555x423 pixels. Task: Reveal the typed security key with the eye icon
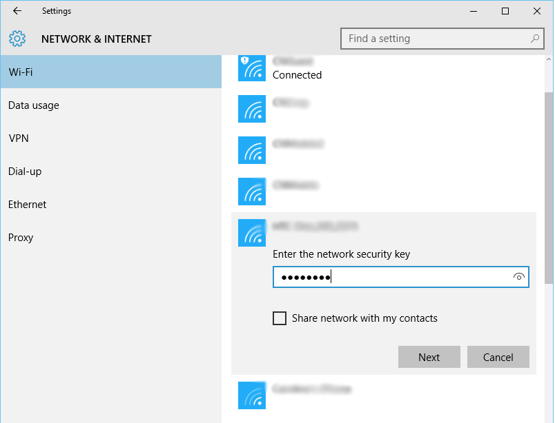tap(518, 277)
